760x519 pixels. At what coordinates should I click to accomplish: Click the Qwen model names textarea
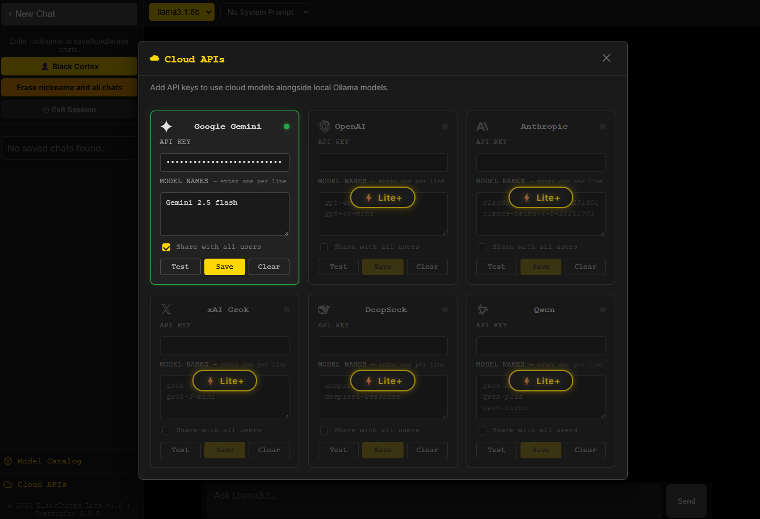click(x=541, y=397)
